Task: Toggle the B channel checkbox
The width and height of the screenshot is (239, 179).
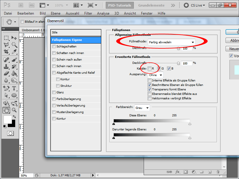Action: tap(169, 69)
